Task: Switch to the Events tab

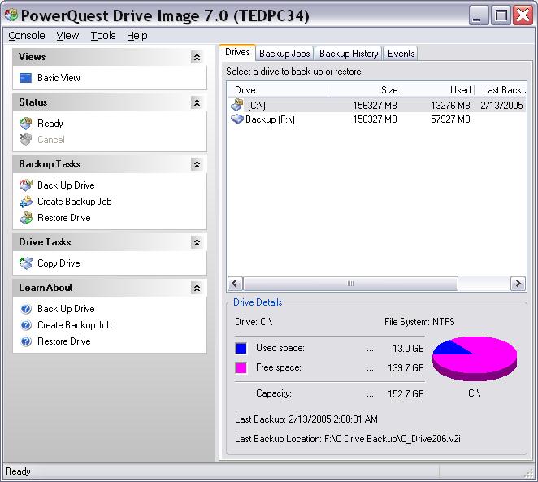Action: [x=401, y=54]
